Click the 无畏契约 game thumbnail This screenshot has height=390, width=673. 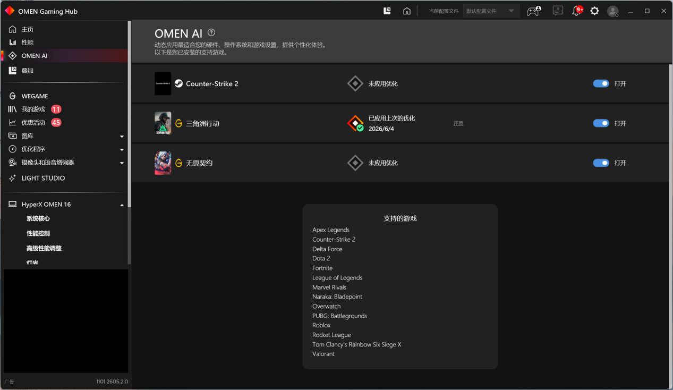(163, 163)
